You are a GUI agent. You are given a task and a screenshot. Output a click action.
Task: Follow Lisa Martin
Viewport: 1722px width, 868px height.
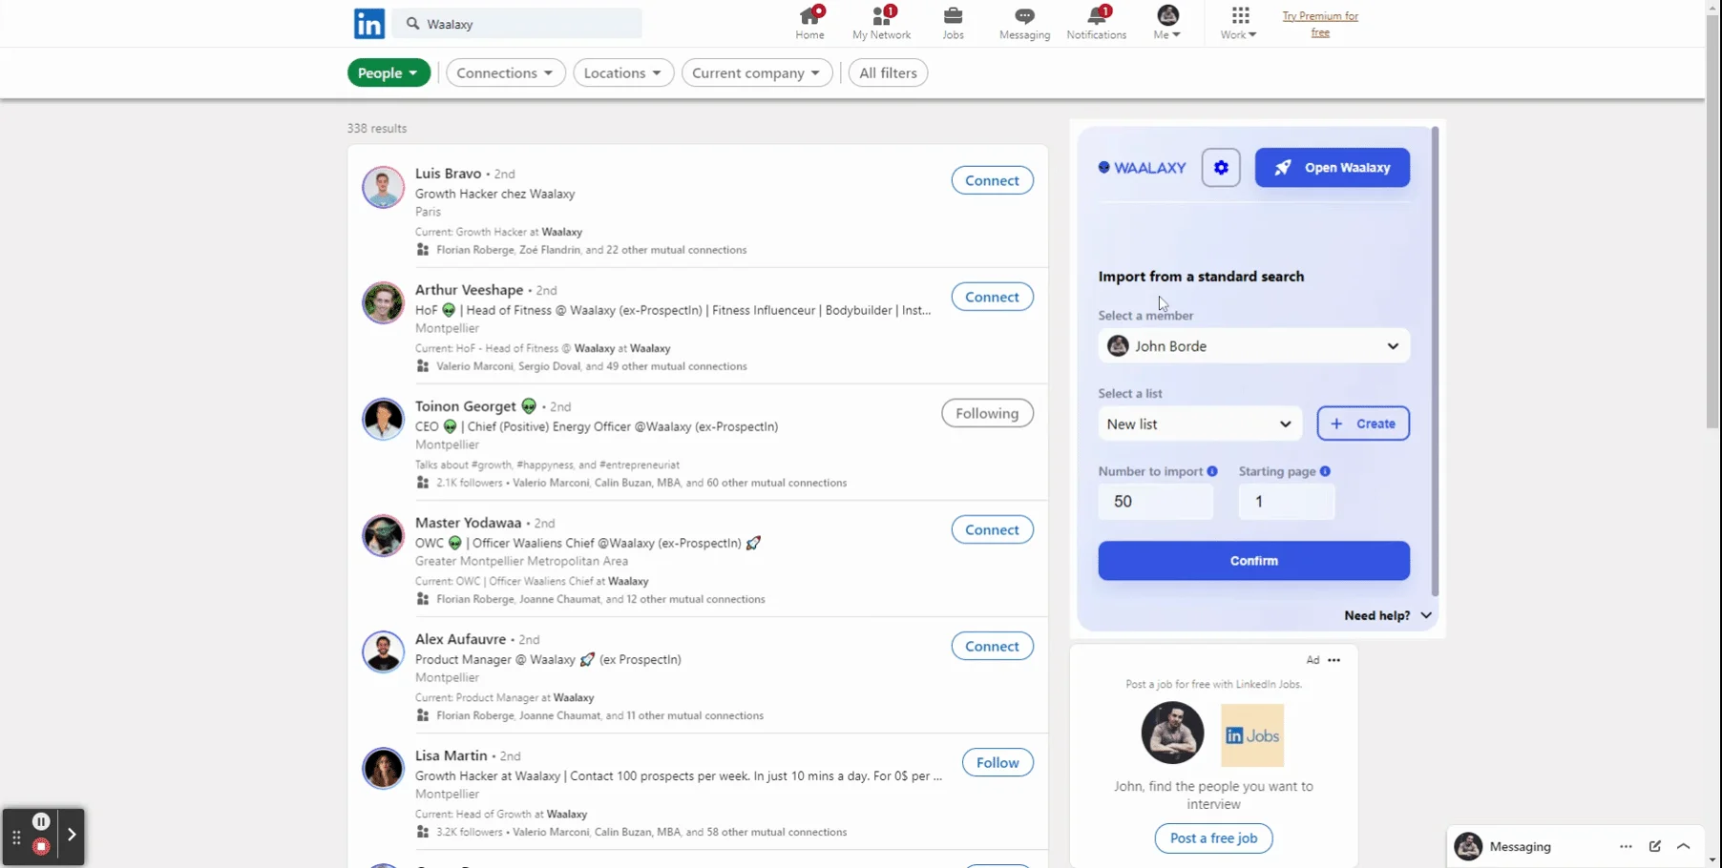[x=997, y=762]
